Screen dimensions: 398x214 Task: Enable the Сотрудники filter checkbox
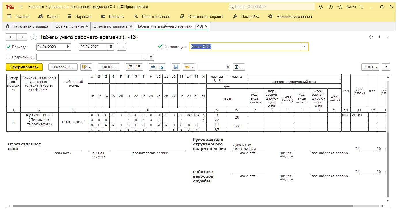point(8,57)
